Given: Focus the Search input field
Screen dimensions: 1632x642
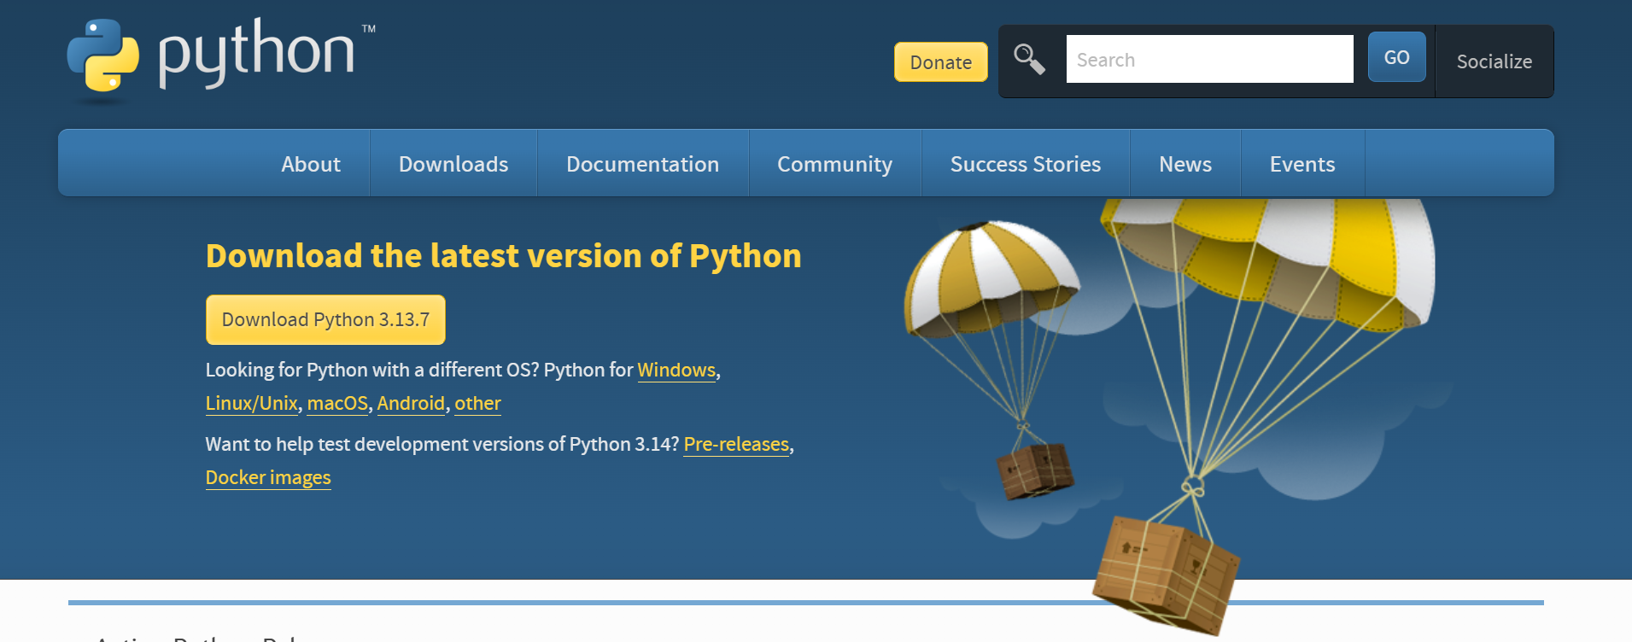Looking at the screenshot, I should tap(1209, 59).
